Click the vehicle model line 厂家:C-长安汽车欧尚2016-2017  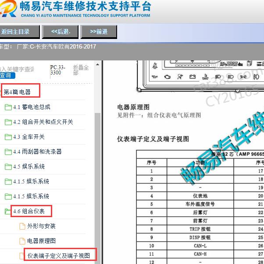57,47
